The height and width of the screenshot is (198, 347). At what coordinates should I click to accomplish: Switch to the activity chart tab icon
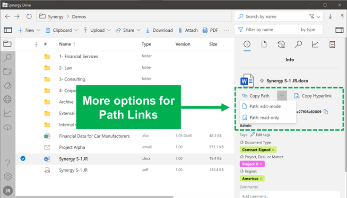tap(315, 45)
